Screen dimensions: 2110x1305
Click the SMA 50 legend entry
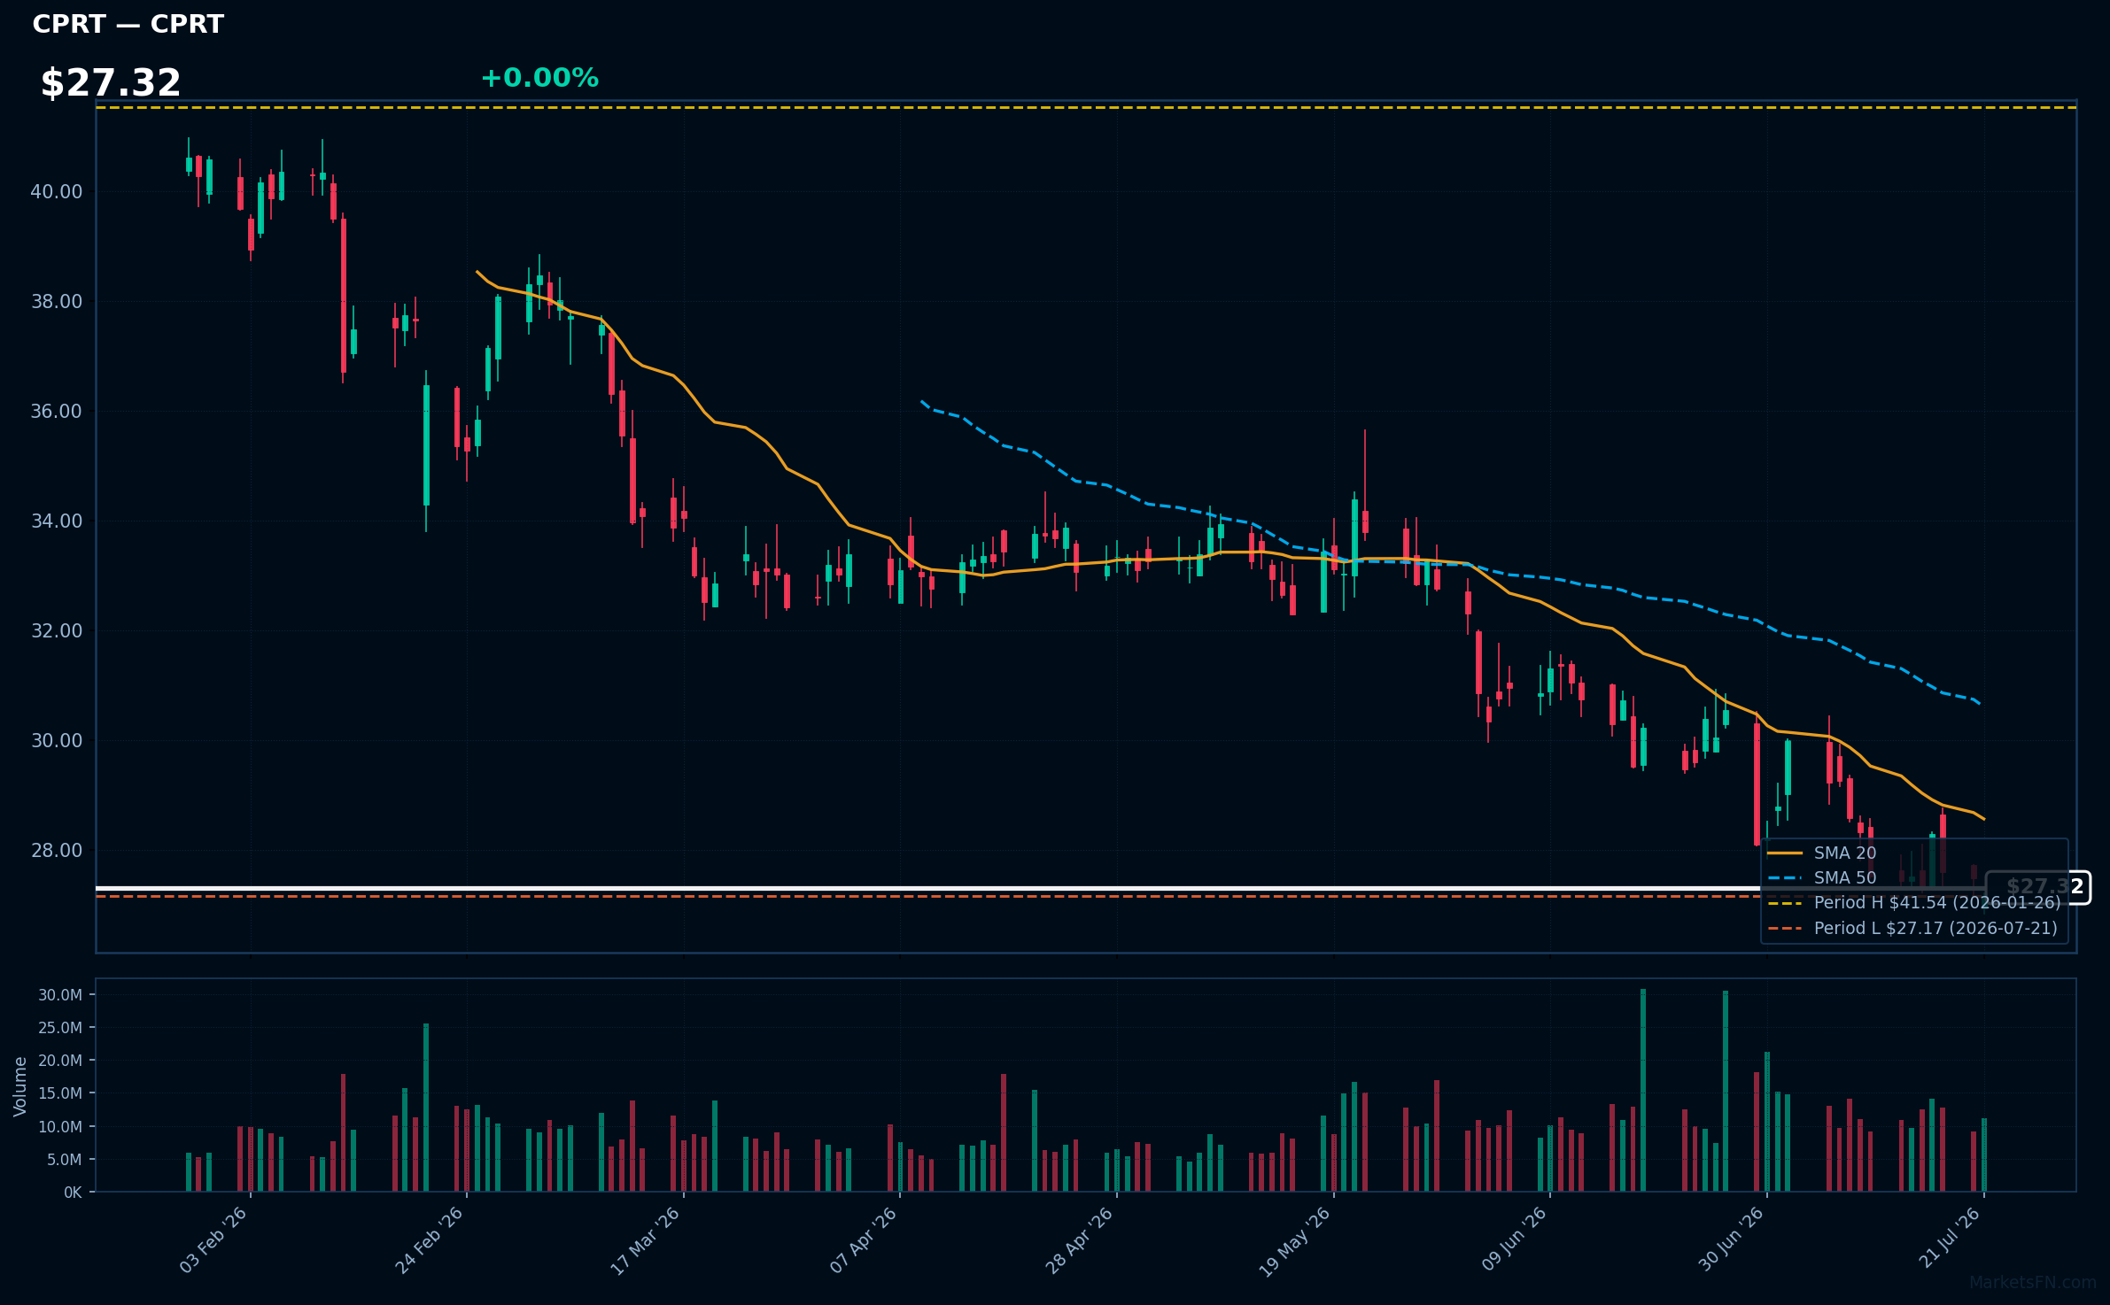1822,877
